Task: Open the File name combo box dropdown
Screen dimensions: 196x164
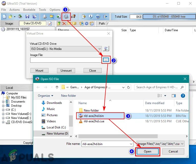Action: pos(131,144)
